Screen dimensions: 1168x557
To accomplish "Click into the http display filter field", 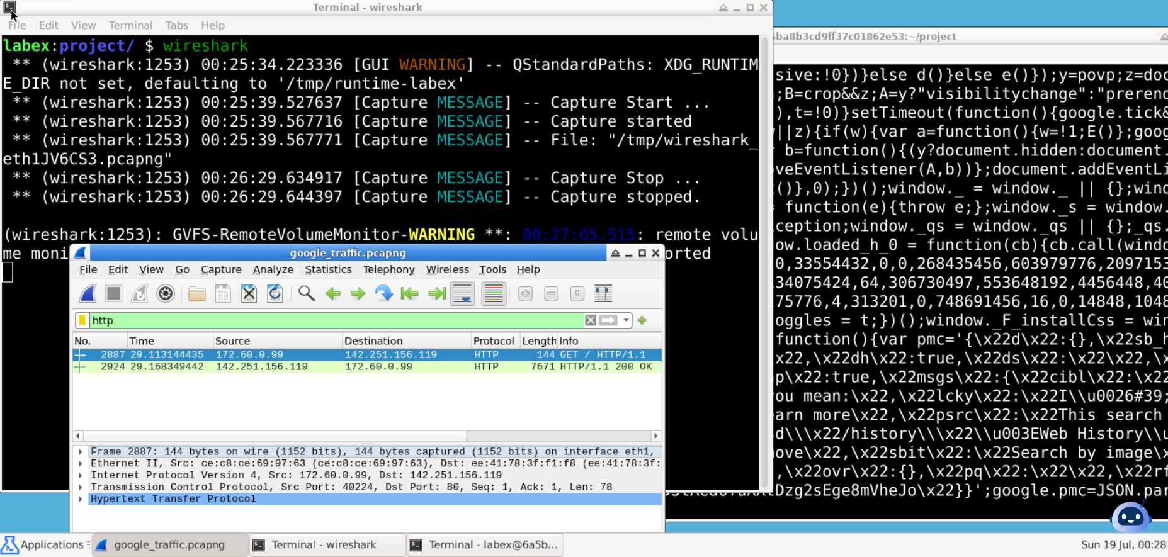I will (337, 320).
